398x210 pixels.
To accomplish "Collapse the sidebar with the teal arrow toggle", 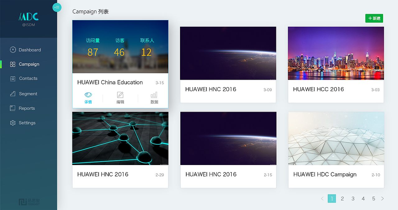I will tap(57, 7).
